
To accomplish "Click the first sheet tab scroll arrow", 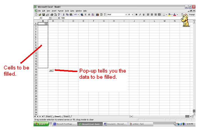I will [35, 116].
